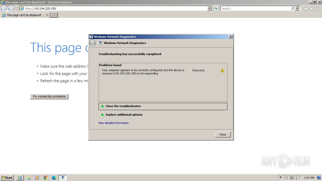Open the Tools gear icon

click(x=318, y=9)
